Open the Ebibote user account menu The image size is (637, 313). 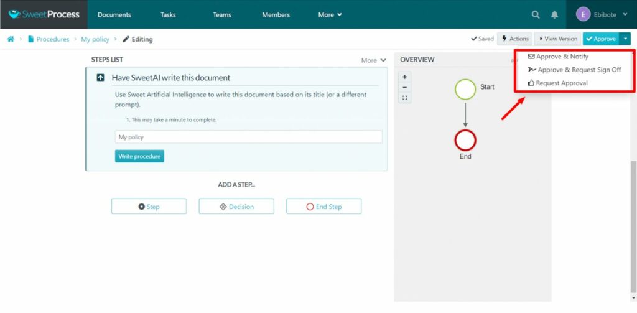pyautogui.click(x=602, y=14)
